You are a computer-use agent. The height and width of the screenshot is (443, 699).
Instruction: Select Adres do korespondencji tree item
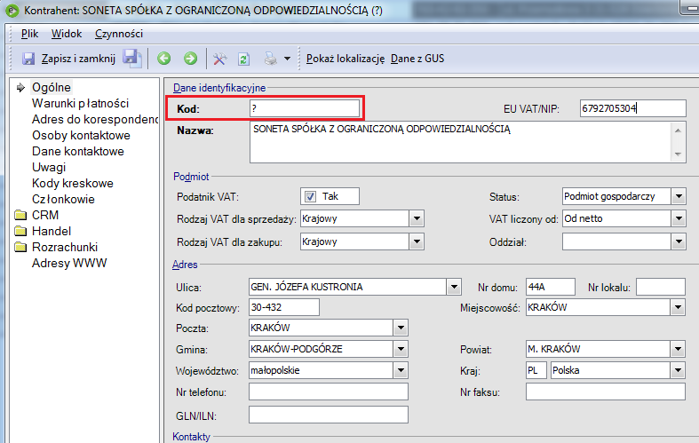tap(95, 120)
